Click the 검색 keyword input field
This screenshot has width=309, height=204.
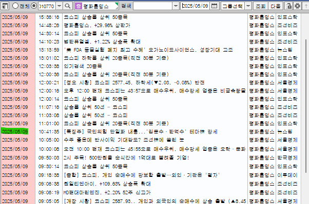click(x=153, y=6)
